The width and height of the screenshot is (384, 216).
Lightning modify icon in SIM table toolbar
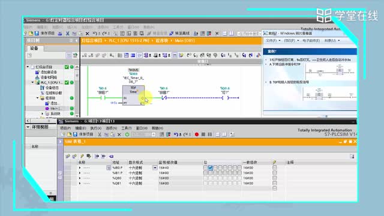82,156
